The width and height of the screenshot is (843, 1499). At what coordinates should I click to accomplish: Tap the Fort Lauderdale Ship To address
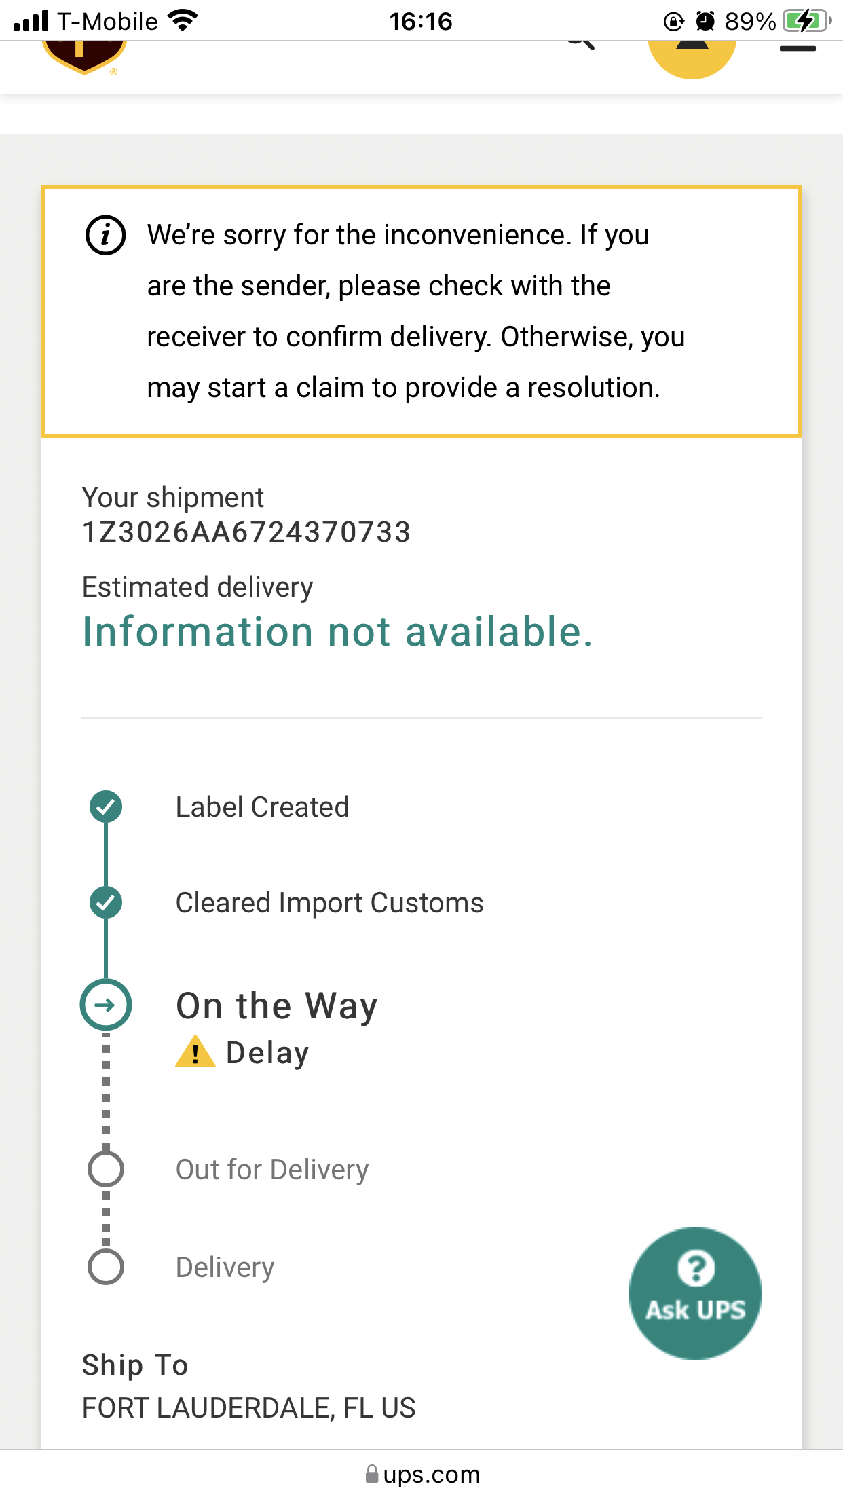coord(248,1408)
